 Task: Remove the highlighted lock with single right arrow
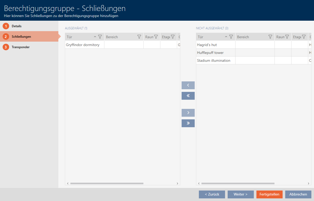[188, 113]
